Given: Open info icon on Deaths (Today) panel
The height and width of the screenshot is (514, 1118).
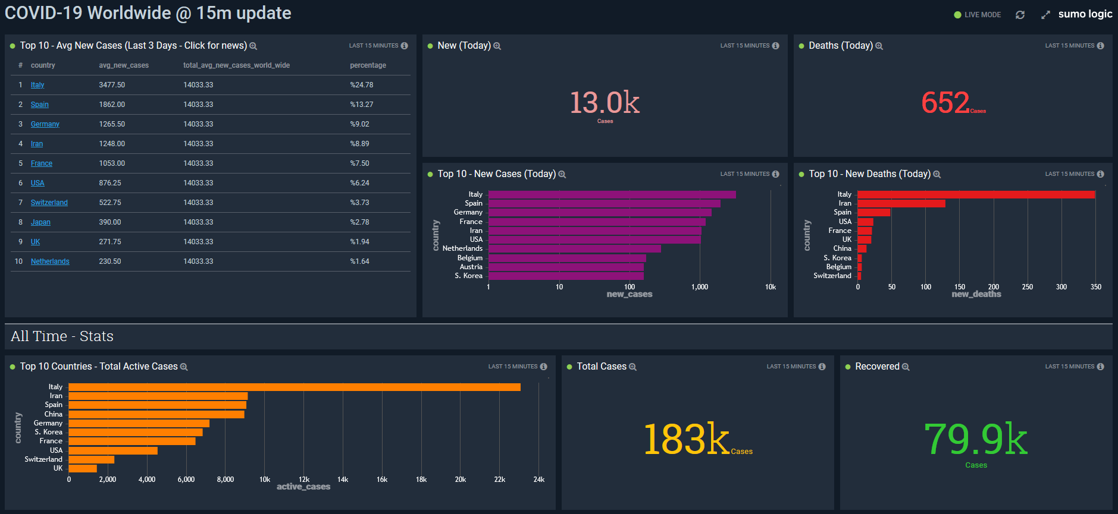Looking at the screenshot, I should point(1101,46).
